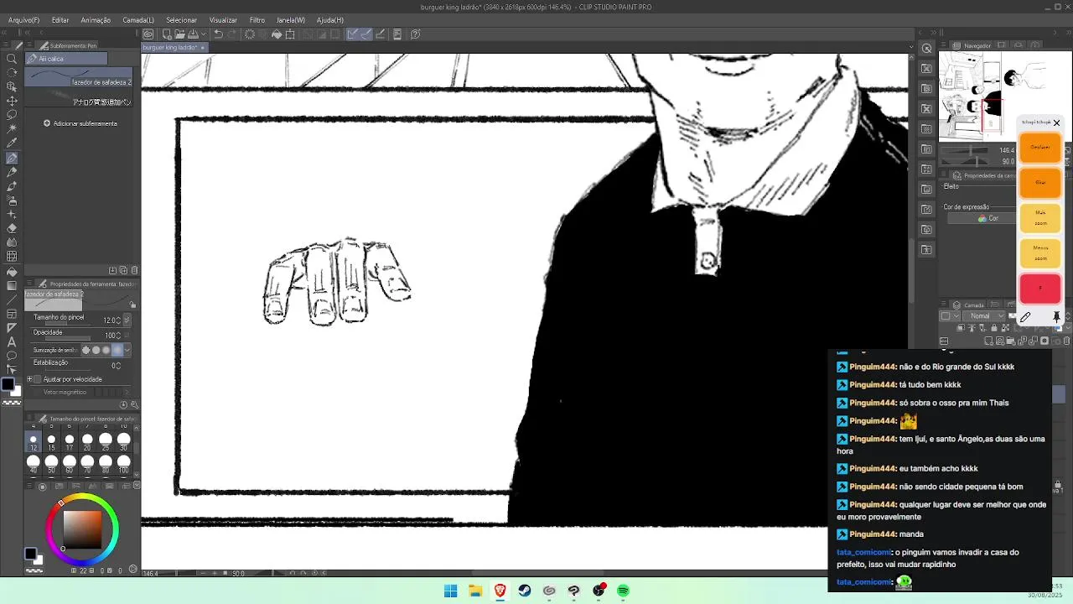The width and height of the screenshot is (1073, 604).
Task: Select the Eyedropper tool
Action: 12,143
